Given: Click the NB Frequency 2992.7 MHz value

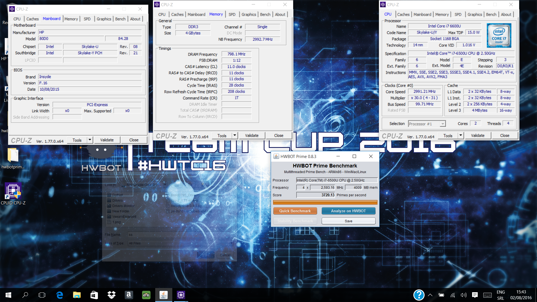Looking at the screenshot, I should [263, 39].
